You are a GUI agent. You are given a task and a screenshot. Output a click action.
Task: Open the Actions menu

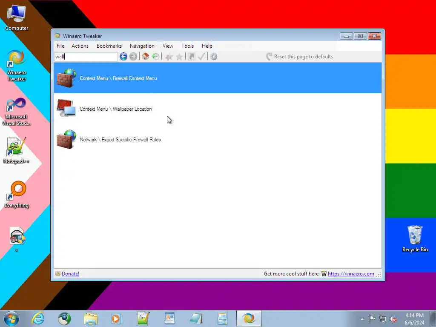click(80, 46)
